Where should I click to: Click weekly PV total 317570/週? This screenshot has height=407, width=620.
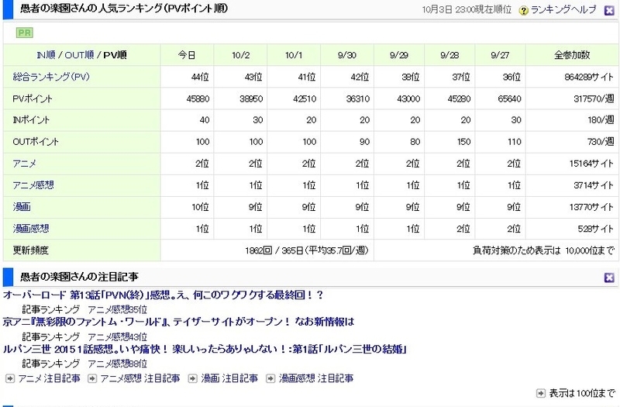(594, 98)
